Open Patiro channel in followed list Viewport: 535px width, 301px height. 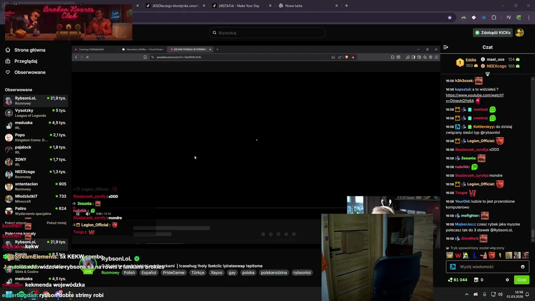(x=36, y=211)
